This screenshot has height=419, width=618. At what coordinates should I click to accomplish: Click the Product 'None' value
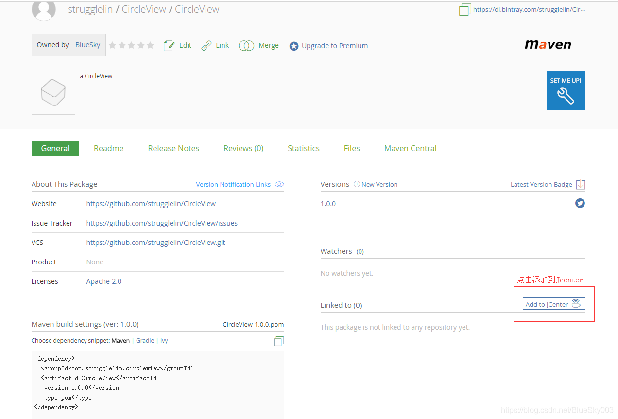click(x=95, y=262)
